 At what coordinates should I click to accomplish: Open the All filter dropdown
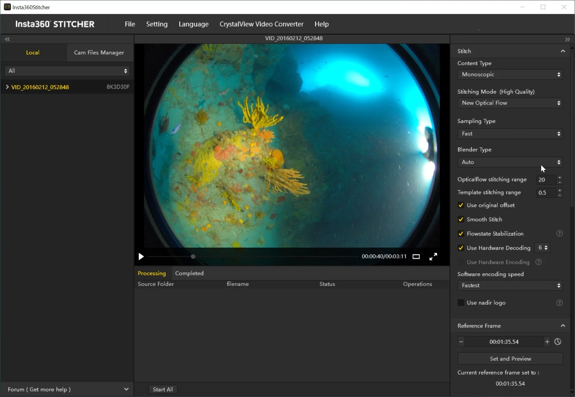click(67, 71)
